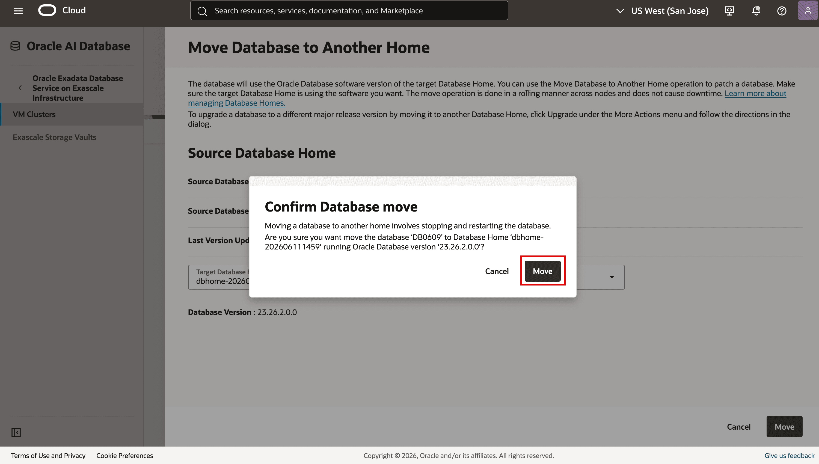Confirm with the Move button in dialog
This screenshot has width=819, height=464.
pyautogui.click(x=542, y=271)
